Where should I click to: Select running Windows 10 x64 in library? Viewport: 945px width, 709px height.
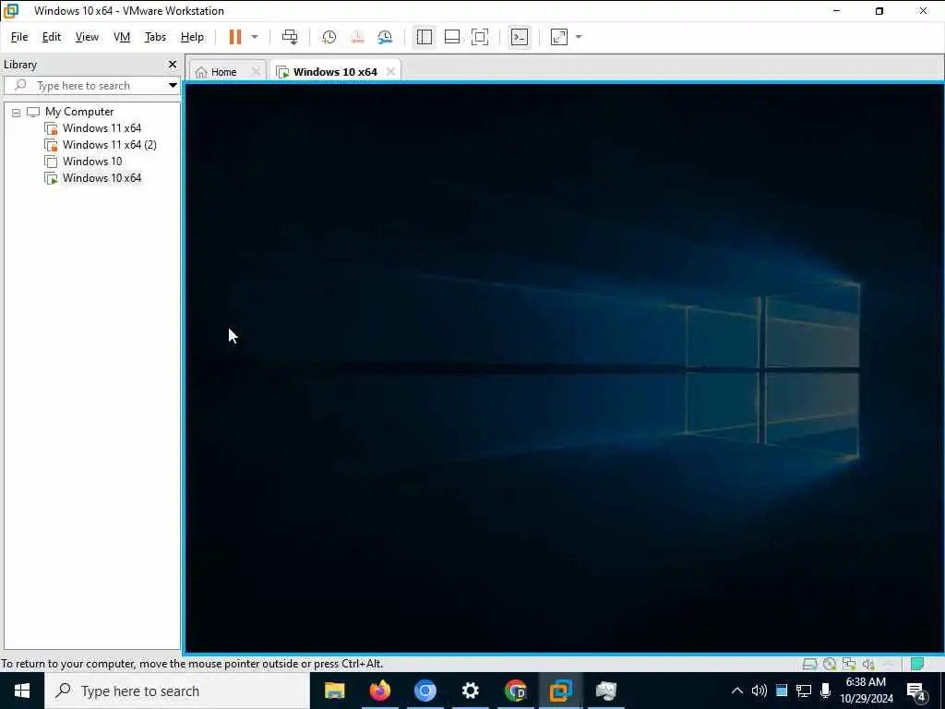[102, 178]
